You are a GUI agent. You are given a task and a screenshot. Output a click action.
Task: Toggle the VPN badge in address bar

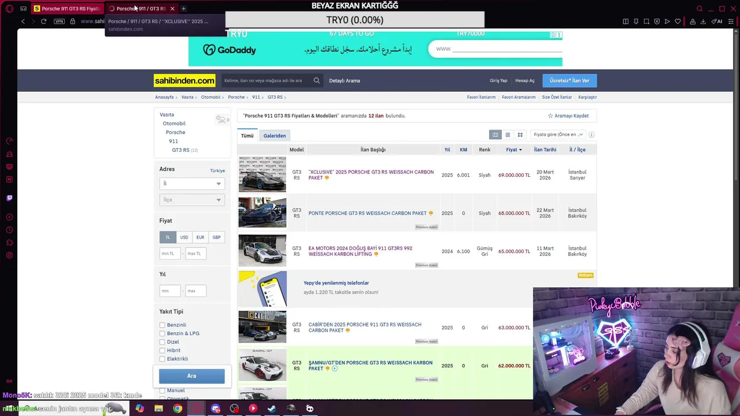59,21
